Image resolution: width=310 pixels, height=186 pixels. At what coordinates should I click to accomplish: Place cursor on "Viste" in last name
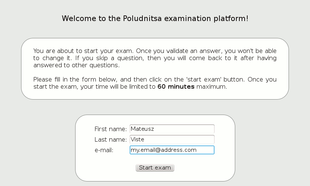click(138, 139)
